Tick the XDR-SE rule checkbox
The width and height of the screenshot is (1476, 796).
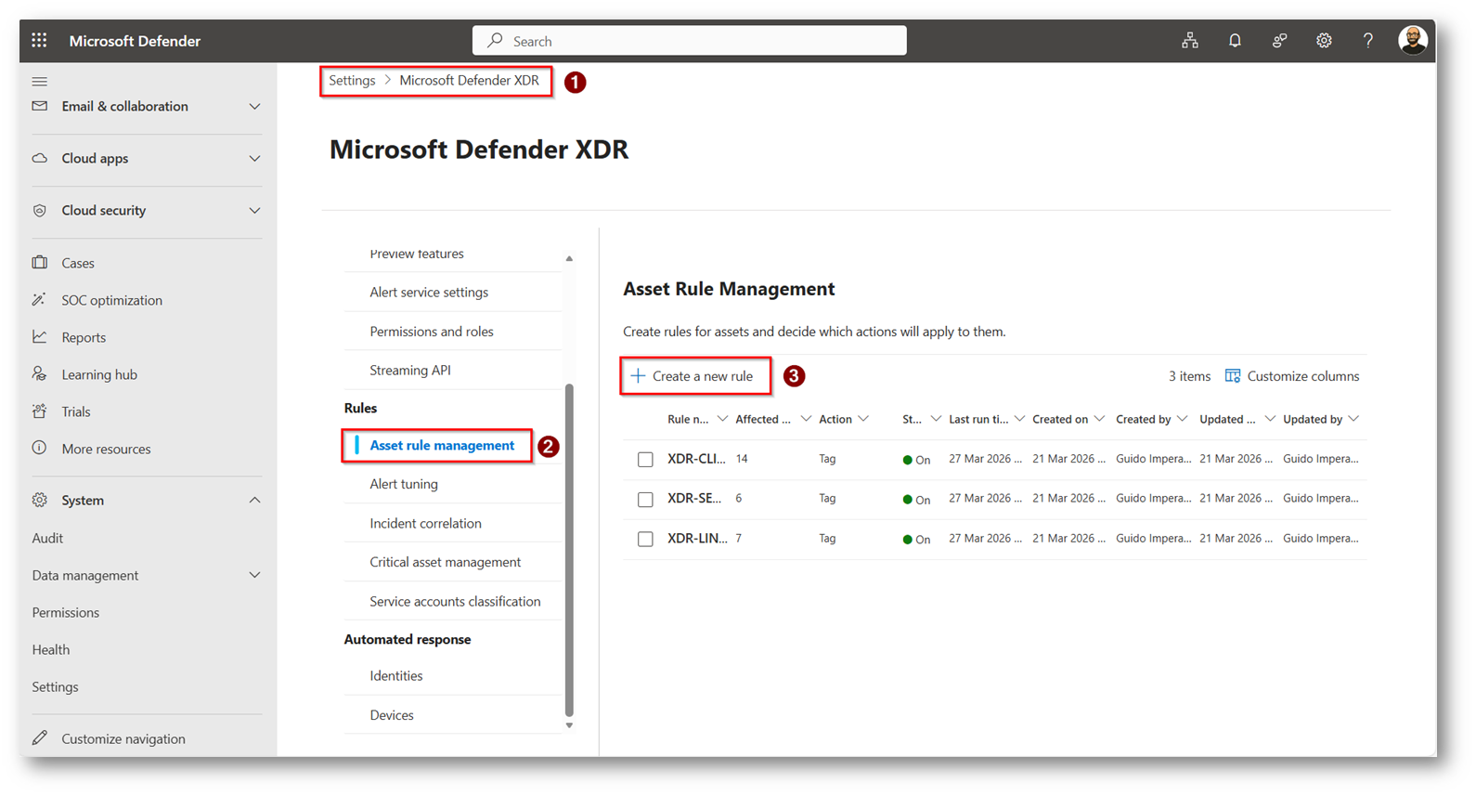(645, 500)
